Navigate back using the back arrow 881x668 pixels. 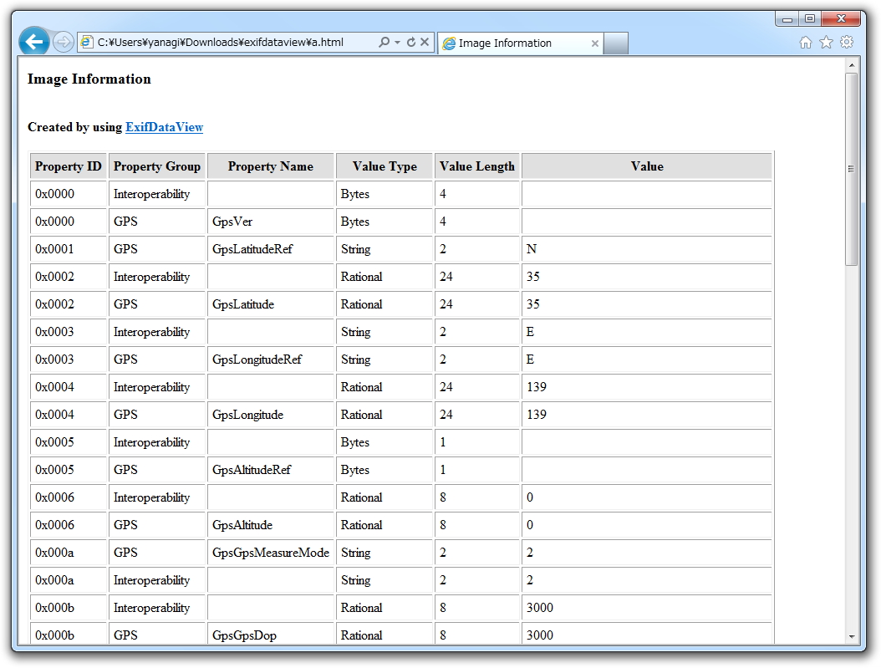tap(33, 42)
